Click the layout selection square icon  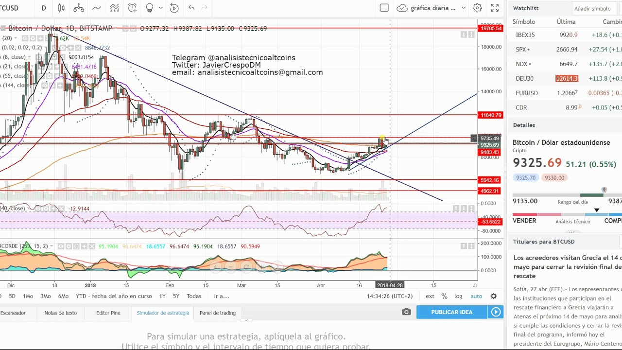click(x=384, y=8)
